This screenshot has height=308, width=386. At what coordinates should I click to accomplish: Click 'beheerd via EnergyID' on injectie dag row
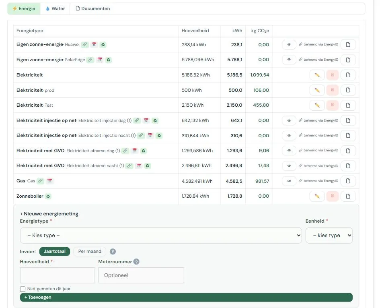point(318,120)
